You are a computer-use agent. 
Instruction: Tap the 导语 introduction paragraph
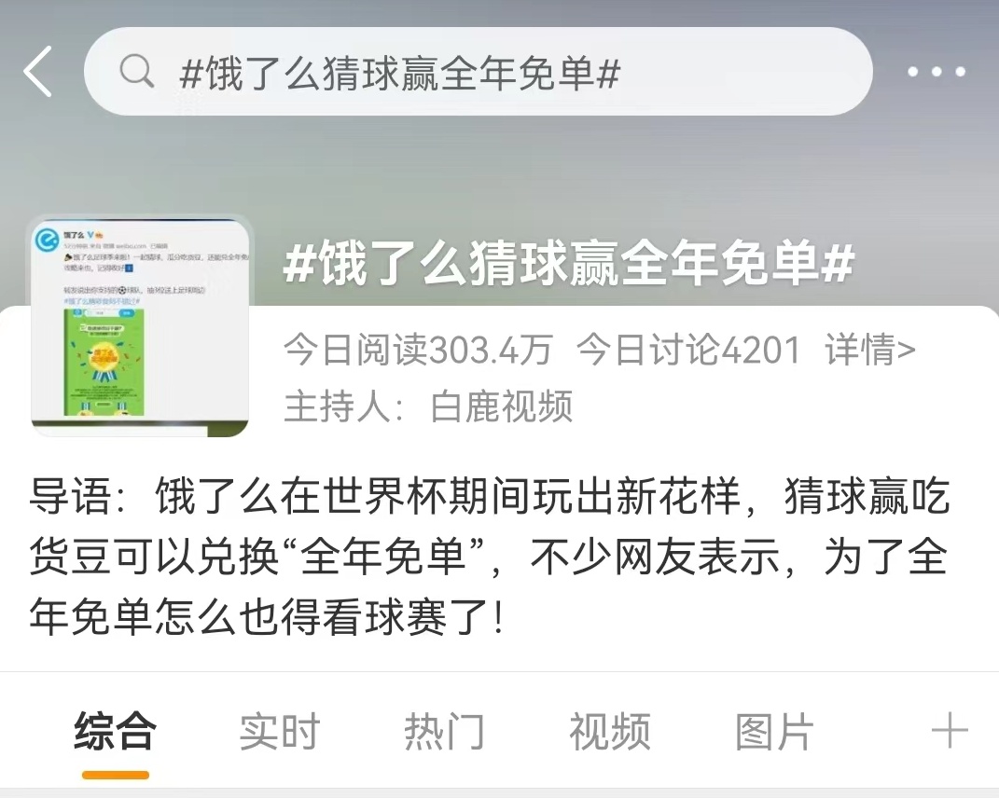point(490,557)
